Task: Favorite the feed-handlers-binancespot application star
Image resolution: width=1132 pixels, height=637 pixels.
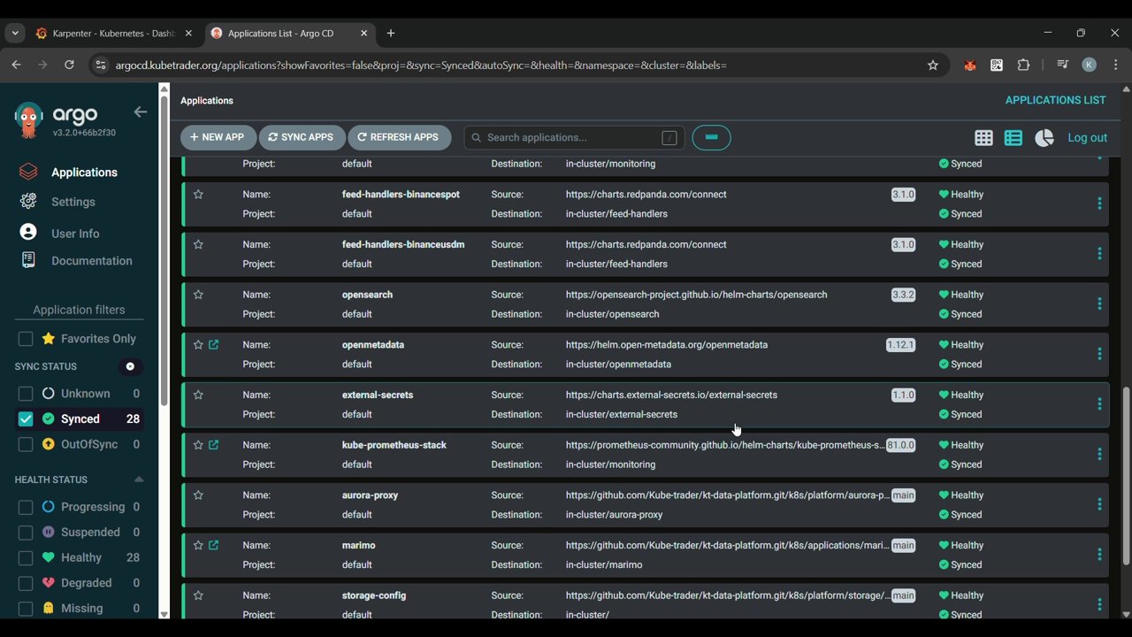Action: pyautogui.click(x=198, y=195)
